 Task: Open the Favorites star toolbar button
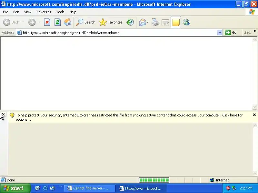pos(111,22)
